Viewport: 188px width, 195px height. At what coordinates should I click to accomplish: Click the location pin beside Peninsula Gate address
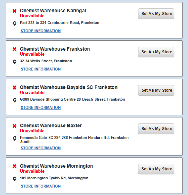(x=15, y=138)
